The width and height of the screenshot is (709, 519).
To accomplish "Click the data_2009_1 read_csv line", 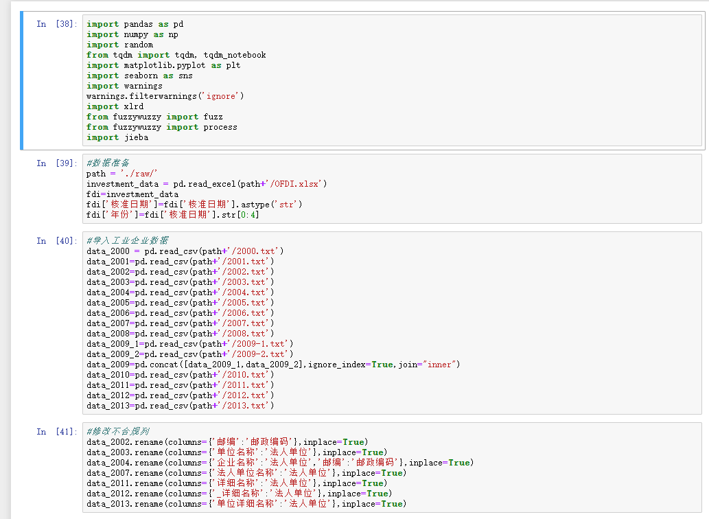I will (189, 344).
